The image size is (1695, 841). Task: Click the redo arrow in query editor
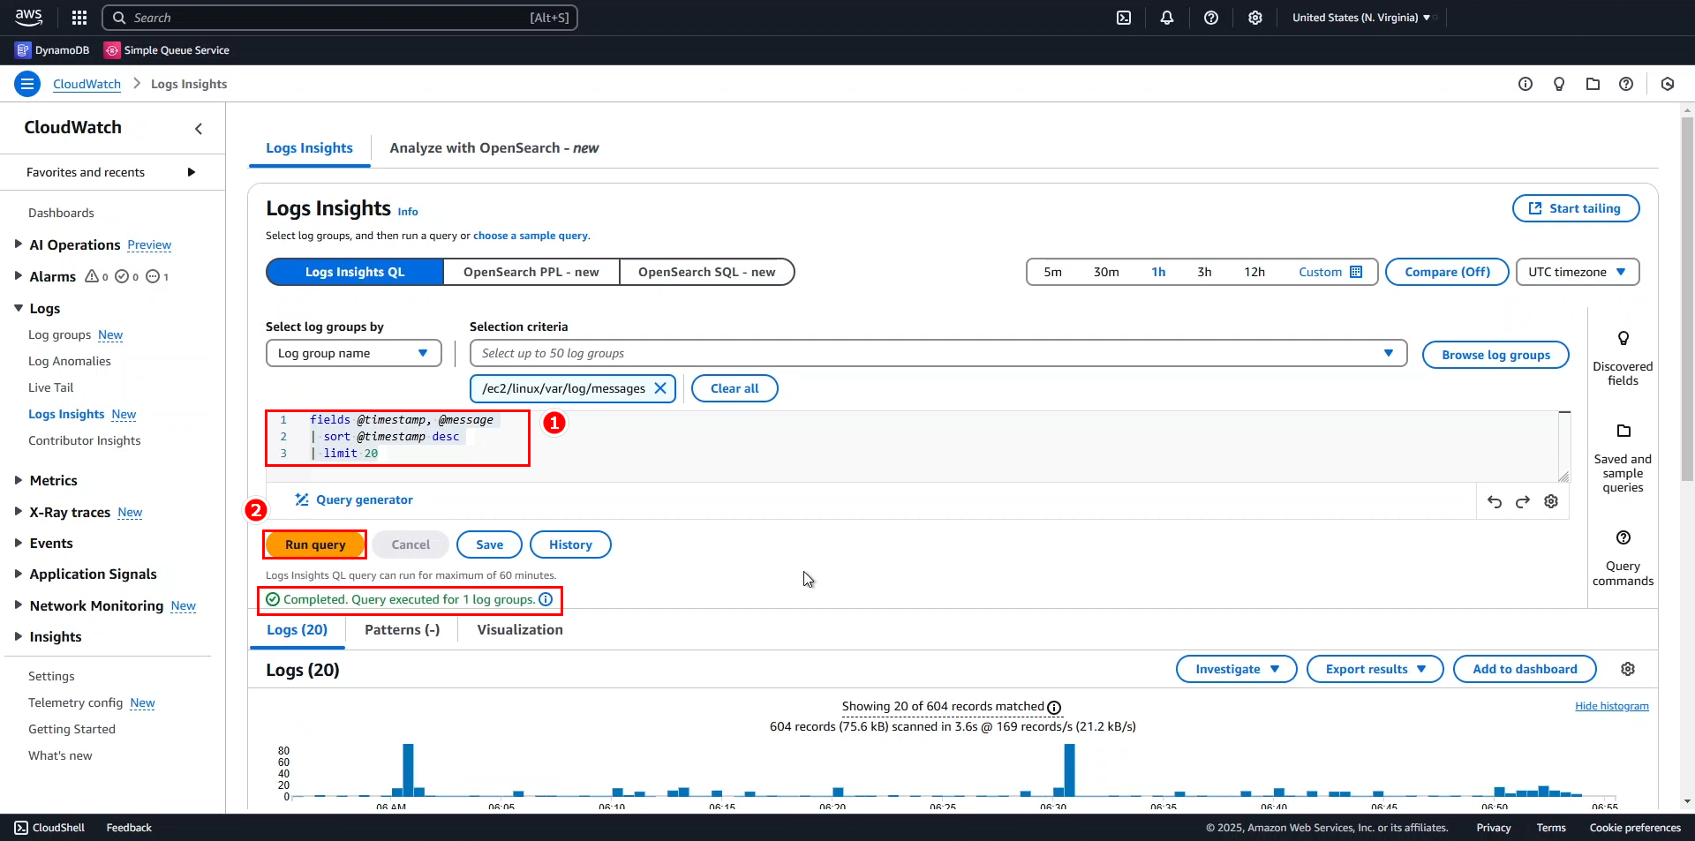pyautogui.click(x=1523, y=501)
